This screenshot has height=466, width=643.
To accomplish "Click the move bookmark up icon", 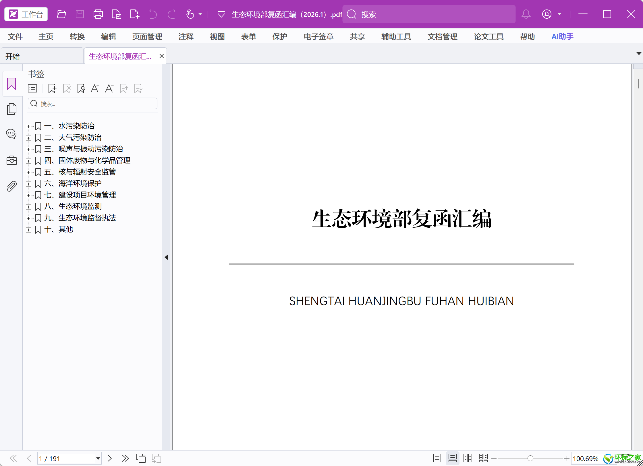I will pyautogui.click(x=124, y=88).
